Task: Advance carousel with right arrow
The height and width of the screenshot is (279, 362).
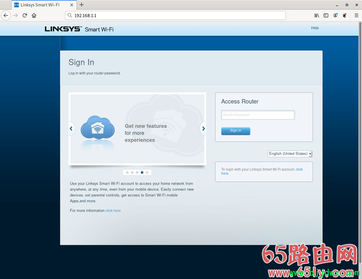Action: [x=203, y=128]
